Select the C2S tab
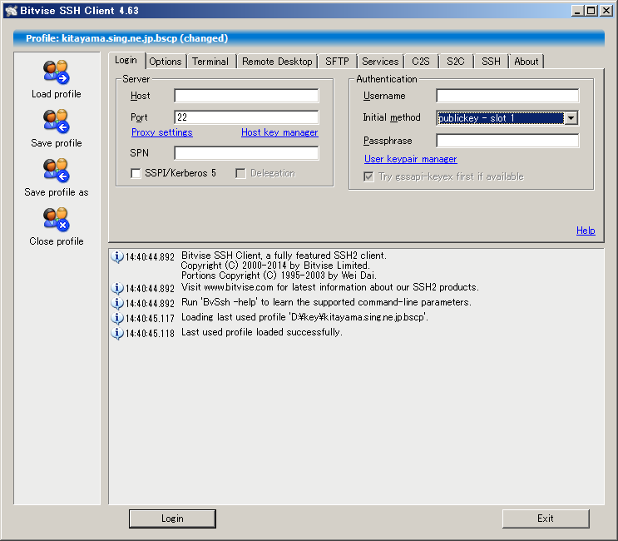This screenshot has height=541, width=618. click(421, 62)
